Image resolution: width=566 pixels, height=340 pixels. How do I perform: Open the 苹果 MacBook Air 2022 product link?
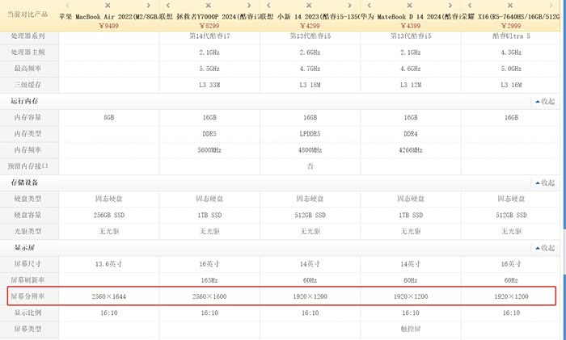[x=108, y=17]
